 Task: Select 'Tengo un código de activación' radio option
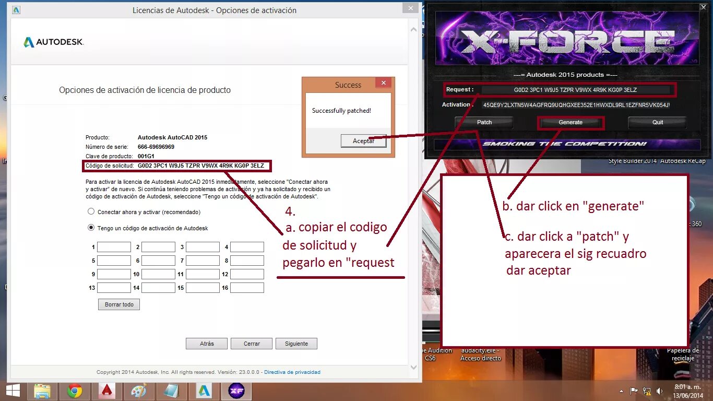click(91, 228)
